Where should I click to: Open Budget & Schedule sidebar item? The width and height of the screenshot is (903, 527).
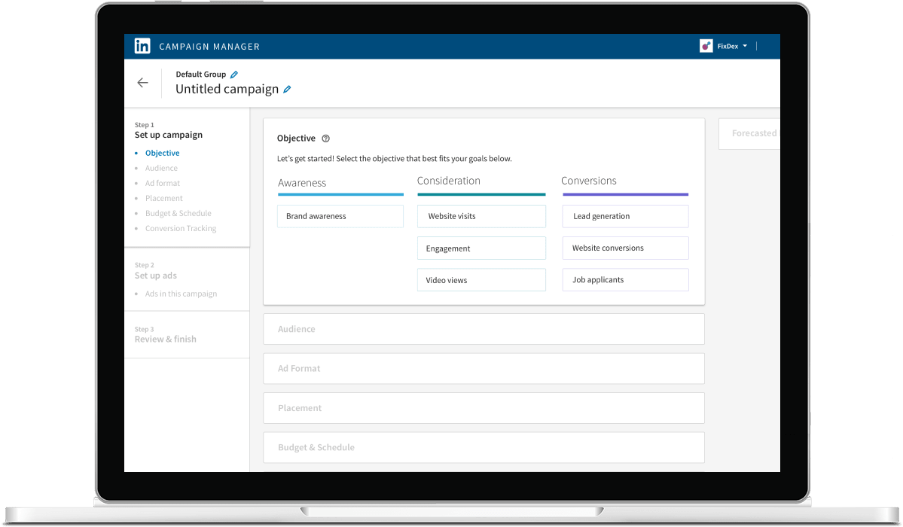[178, 213]
